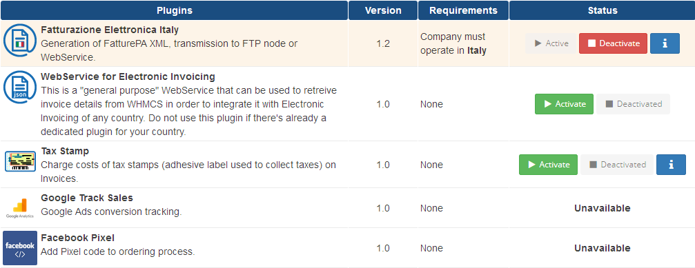Click the Facebook Pixel logo icon

pos(20,247)
